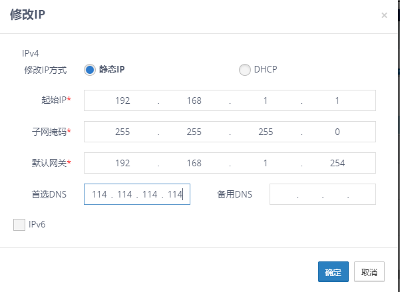Select the 静态IP radio button
The width and height of the screenshot is (400, 292).
coord(91,70)
